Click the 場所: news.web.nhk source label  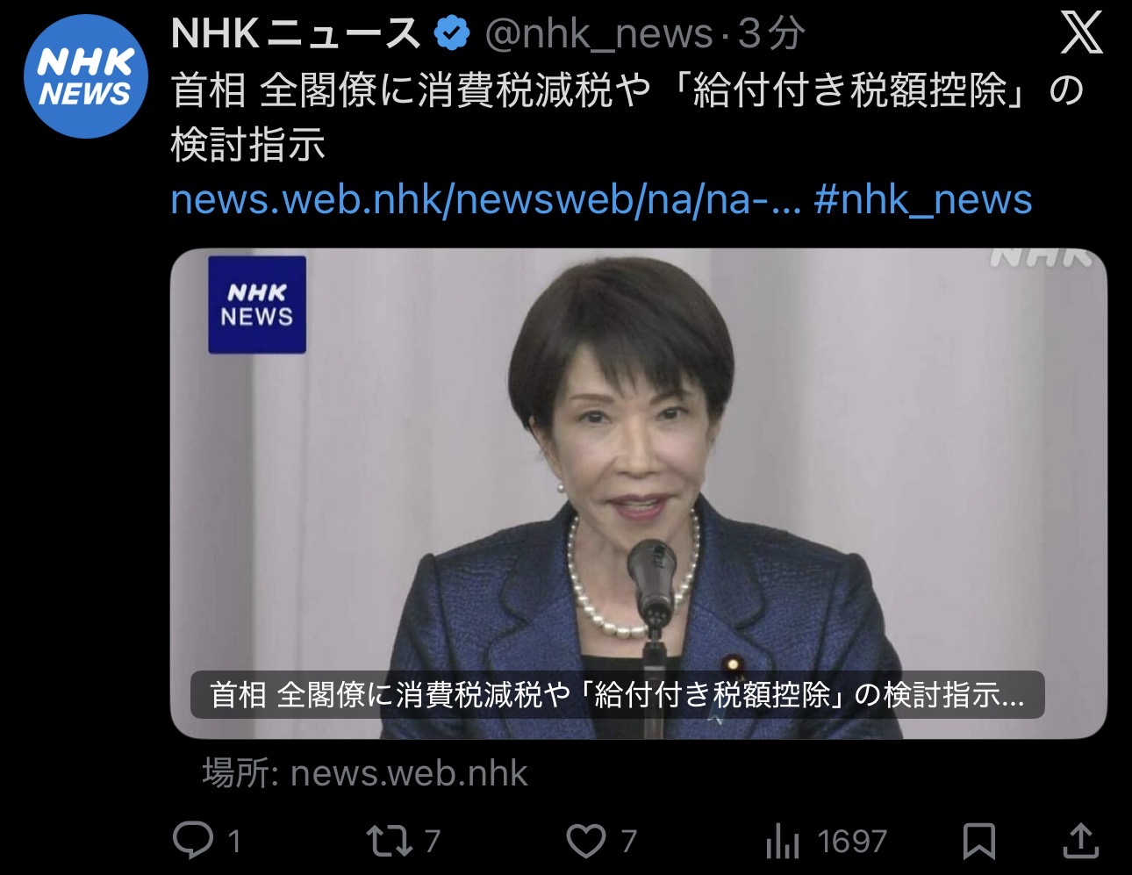365,773
